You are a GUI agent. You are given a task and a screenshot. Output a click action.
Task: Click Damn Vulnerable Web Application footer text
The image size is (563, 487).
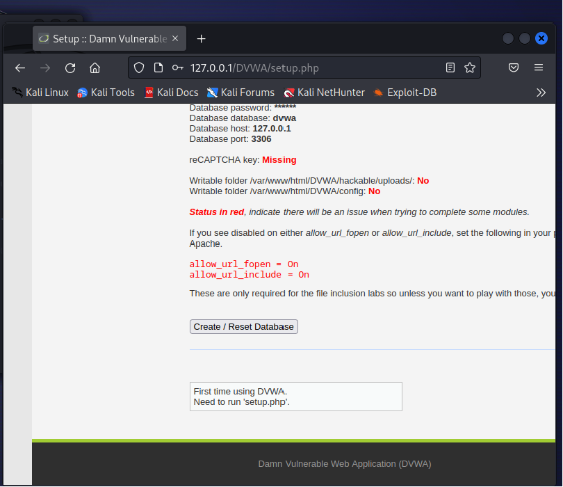point(345,464)
